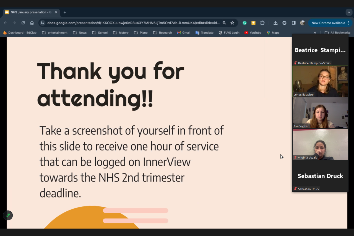Viewport: 354px width, 236px height.
Task: Click the "Take a screenshot of yourself" paragraph
Action: [x=132, y=162]
